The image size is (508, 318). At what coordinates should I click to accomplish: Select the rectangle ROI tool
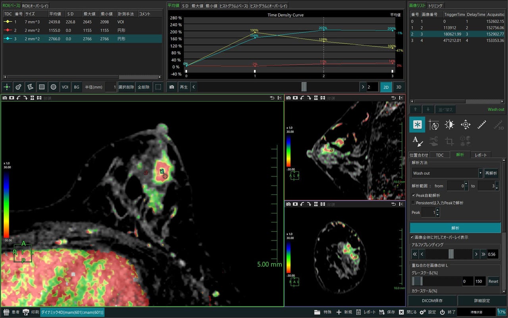(x=42, y=87)
